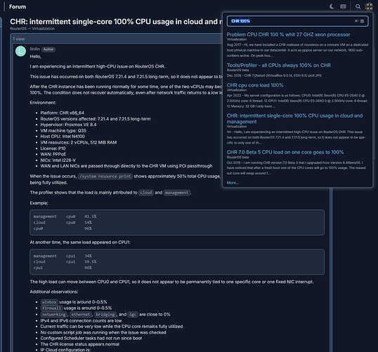Toggle dark mode with the moon icon
The image size is (378, 352).
[332, 6]
